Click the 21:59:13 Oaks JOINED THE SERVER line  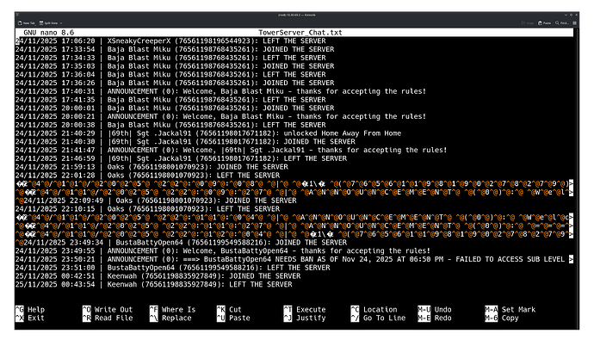(152, 167)
